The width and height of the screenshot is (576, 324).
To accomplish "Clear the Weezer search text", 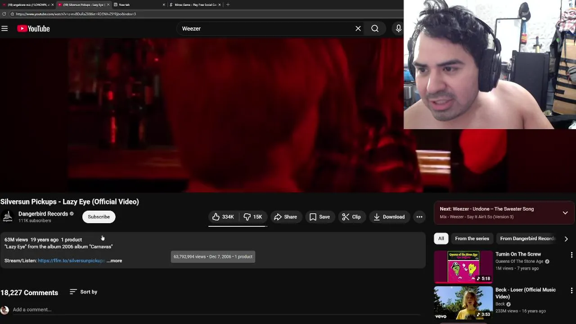I will point(358,29).
